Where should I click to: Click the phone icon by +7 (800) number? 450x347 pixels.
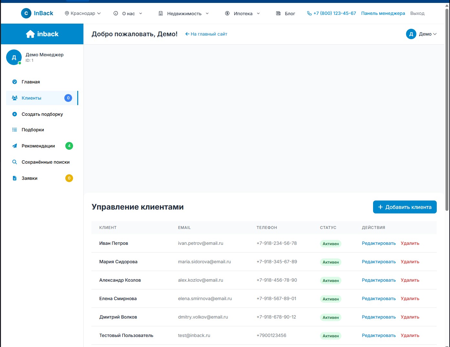pyautogui.click(x=309, y=13)
